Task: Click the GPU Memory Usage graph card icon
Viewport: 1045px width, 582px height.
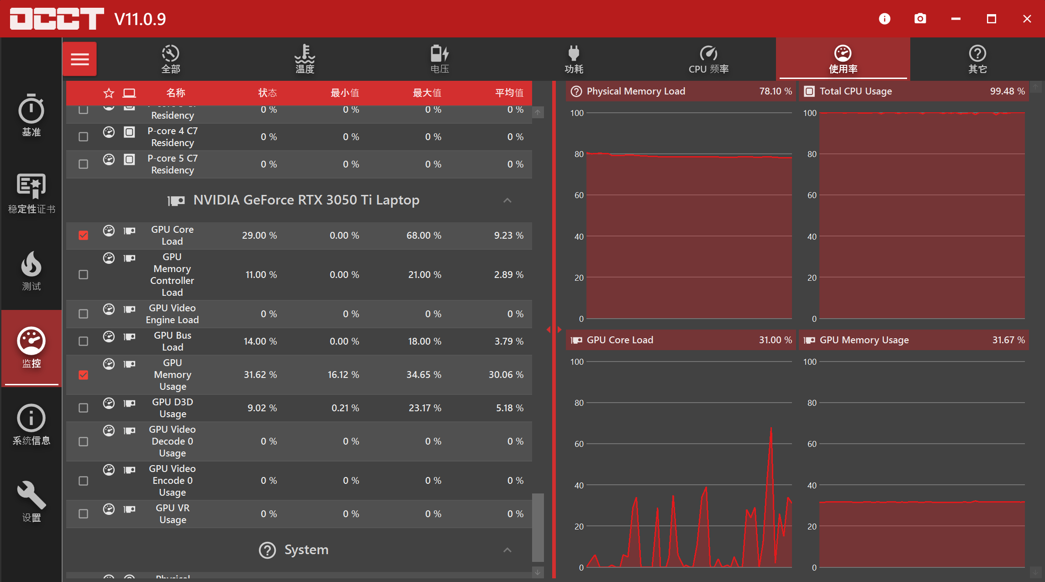Action: click(x=809, y=340)
